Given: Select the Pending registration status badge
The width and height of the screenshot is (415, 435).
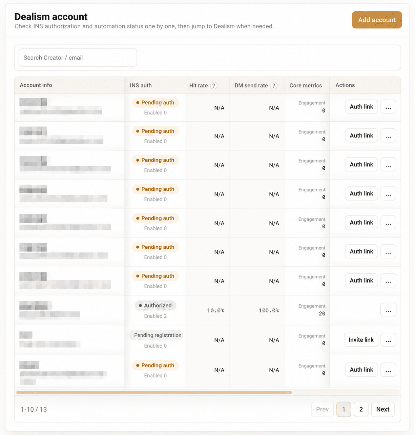Looking at the screenshot, I should click(x=156, y=335).
